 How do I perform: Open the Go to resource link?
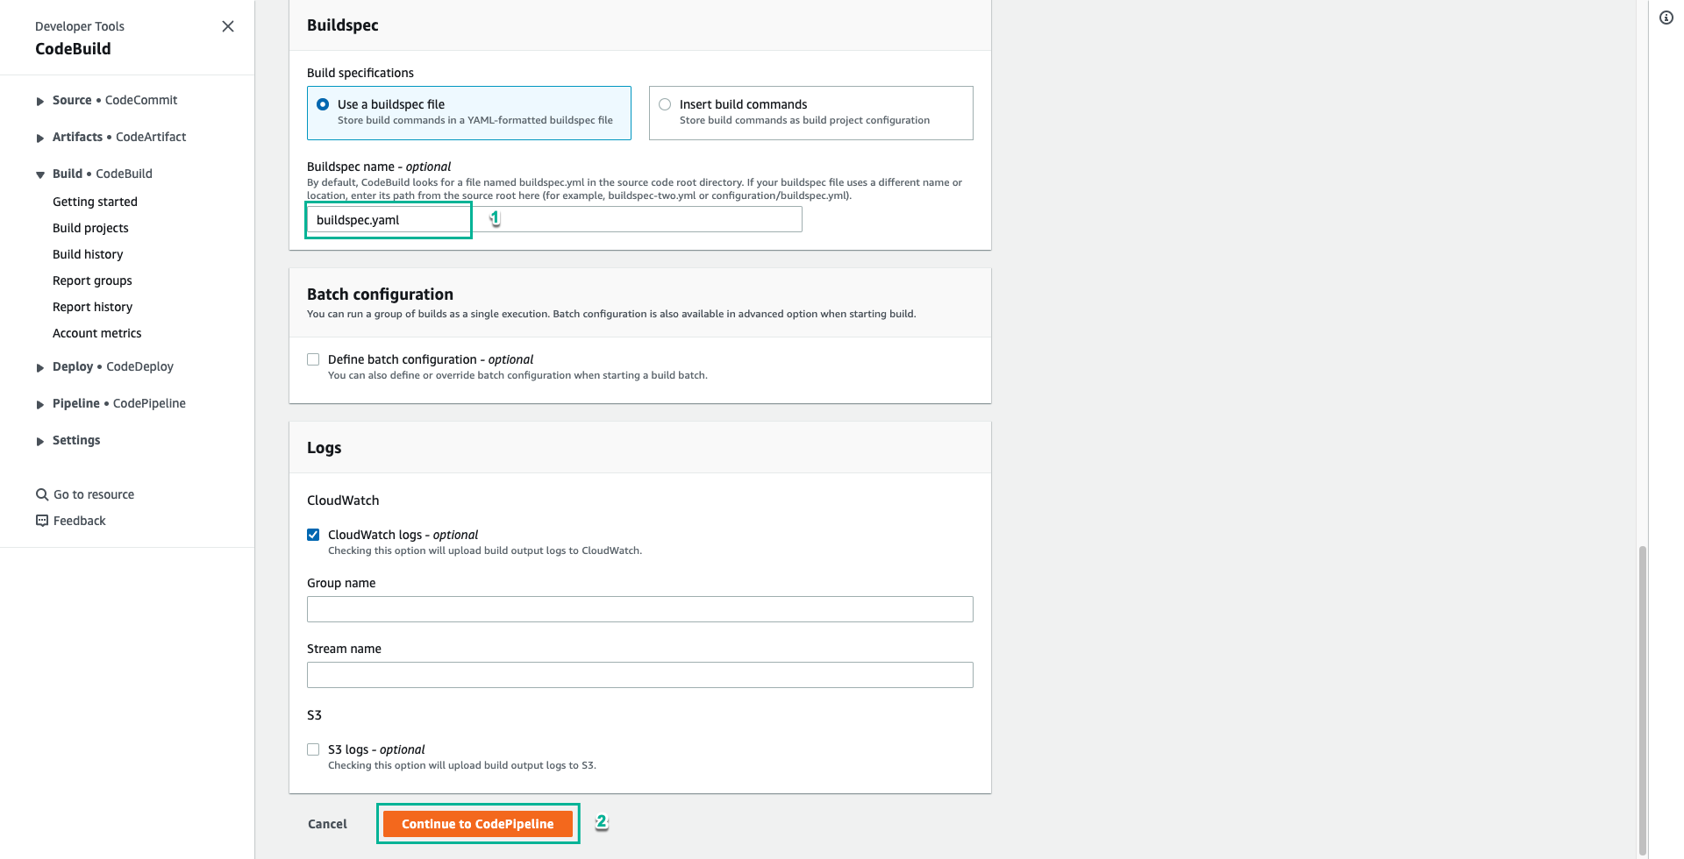click(94, 494)
